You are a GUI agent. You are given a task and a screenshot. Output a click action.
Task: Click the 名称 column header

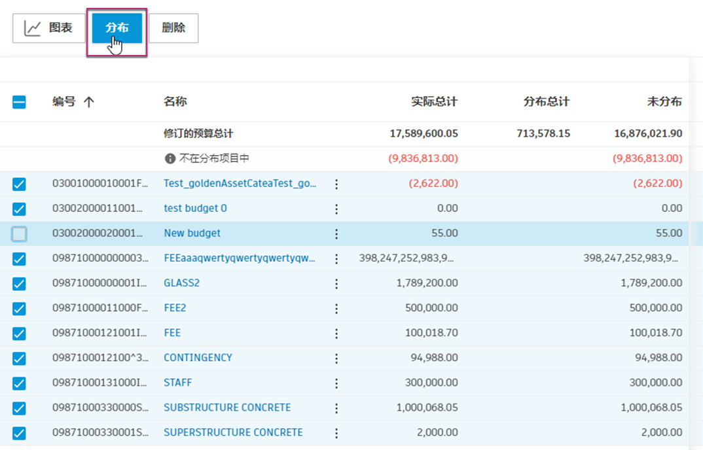click(x=175, y=102)
